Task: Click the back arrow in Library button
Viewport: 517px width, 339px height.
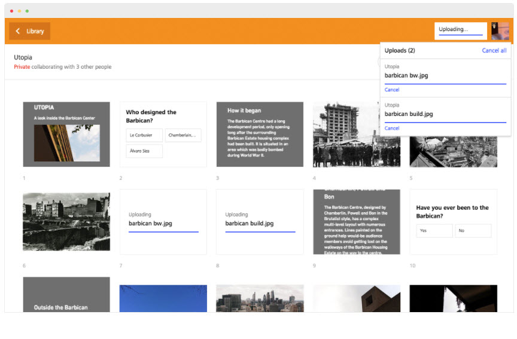Action: pos(18,31)
